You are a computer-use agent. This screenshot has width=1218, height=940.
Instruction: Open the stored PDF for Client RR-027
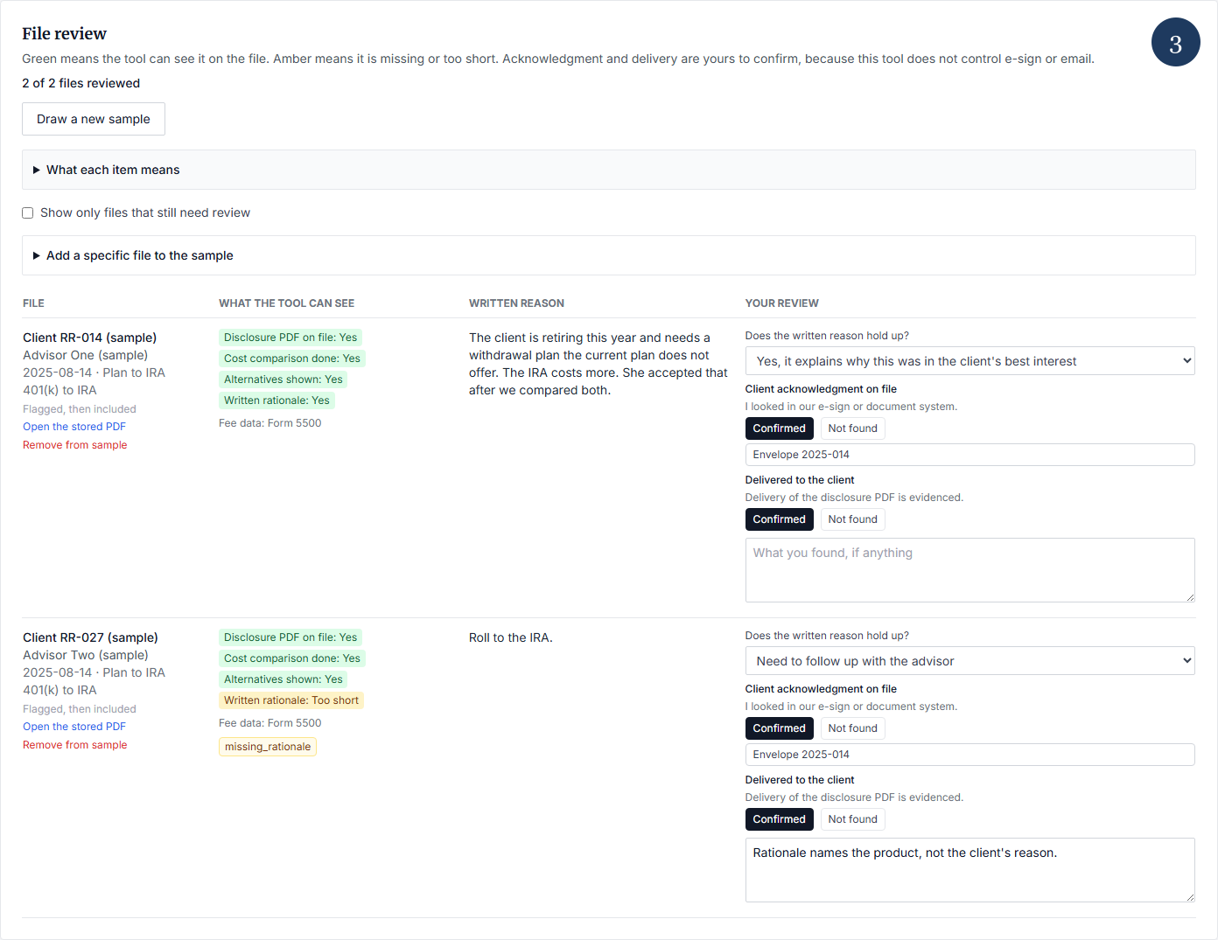coord(74,727)
